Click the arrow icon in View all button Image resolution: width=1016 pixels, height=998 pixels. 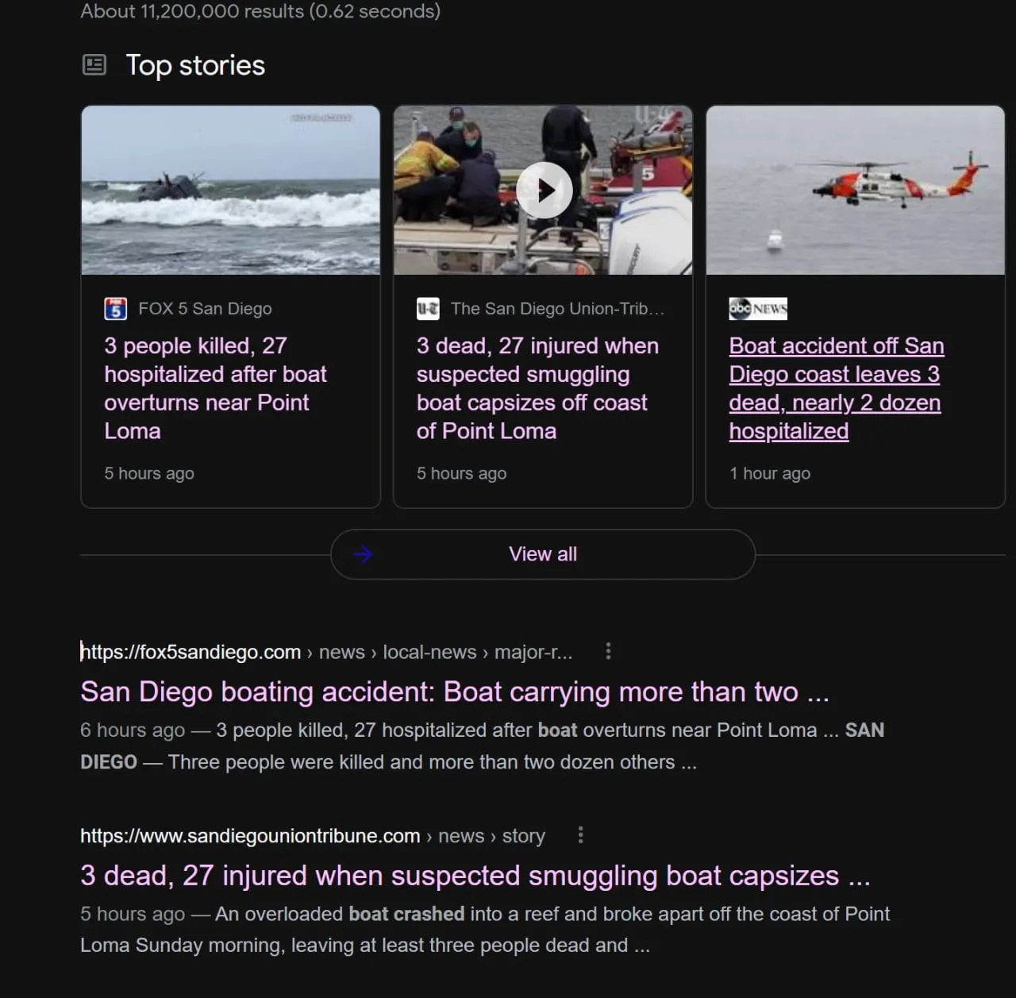(x=363, y=554)
